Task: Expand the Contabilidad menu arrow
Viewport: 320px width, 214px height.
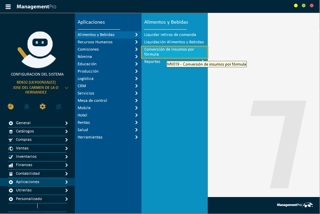Action: 66,174
